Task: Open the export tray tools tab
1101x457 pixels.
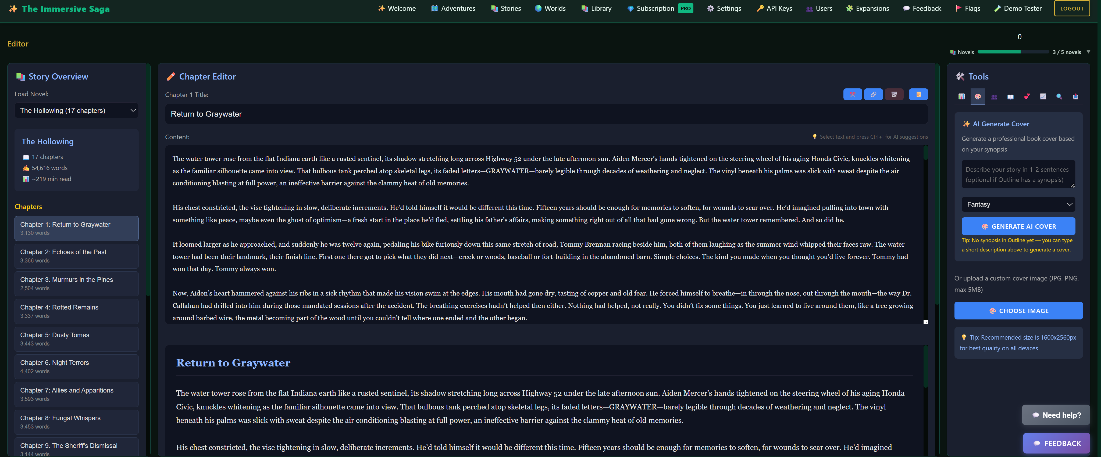Action: click(x=1075, y=96)
